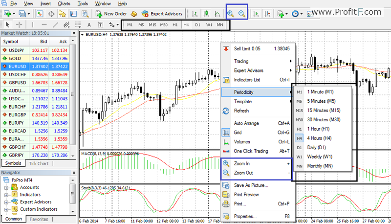Open the Strategy Tester toolbar icon
Screen dimensions: 391x224
coord(85,14)
